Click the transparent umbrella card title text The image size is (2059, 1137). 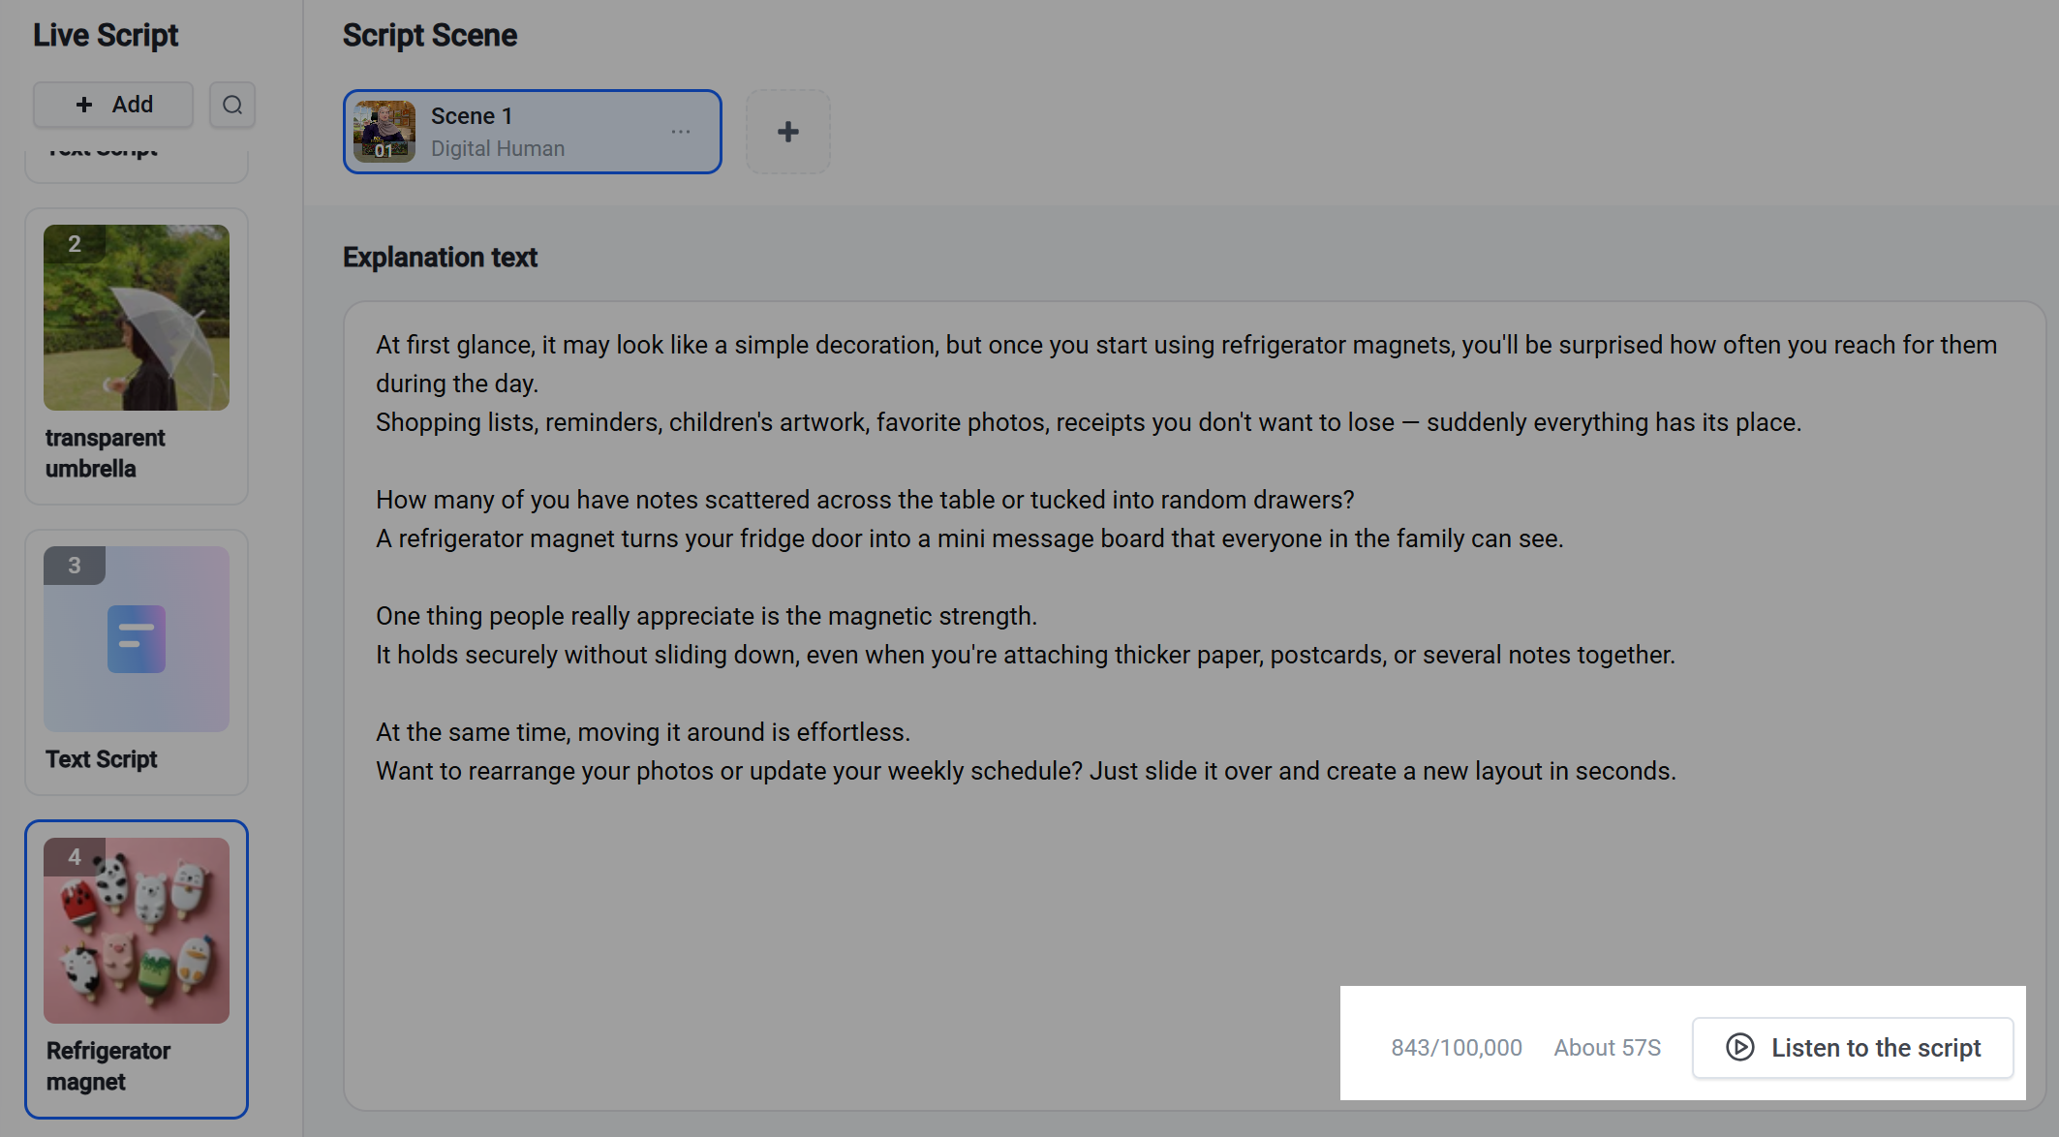pyautogui.click(x=106, y=453)
